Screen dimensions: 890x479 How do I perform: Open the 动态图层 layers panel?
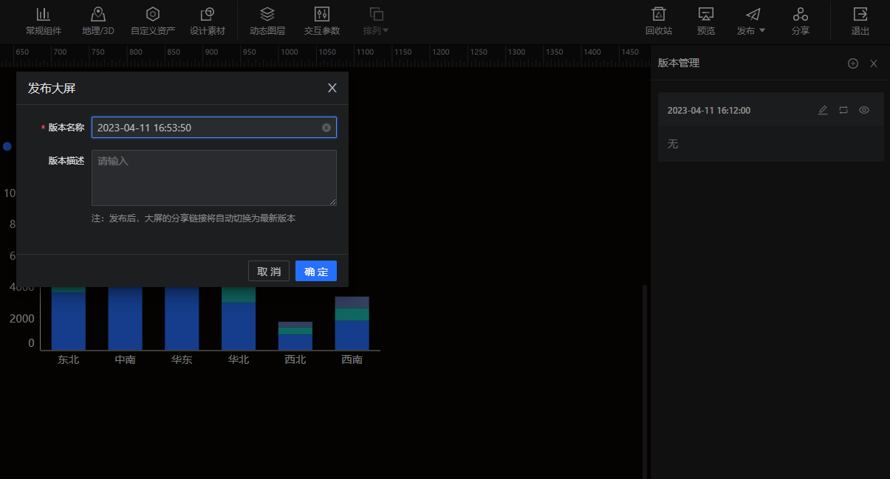267,21
